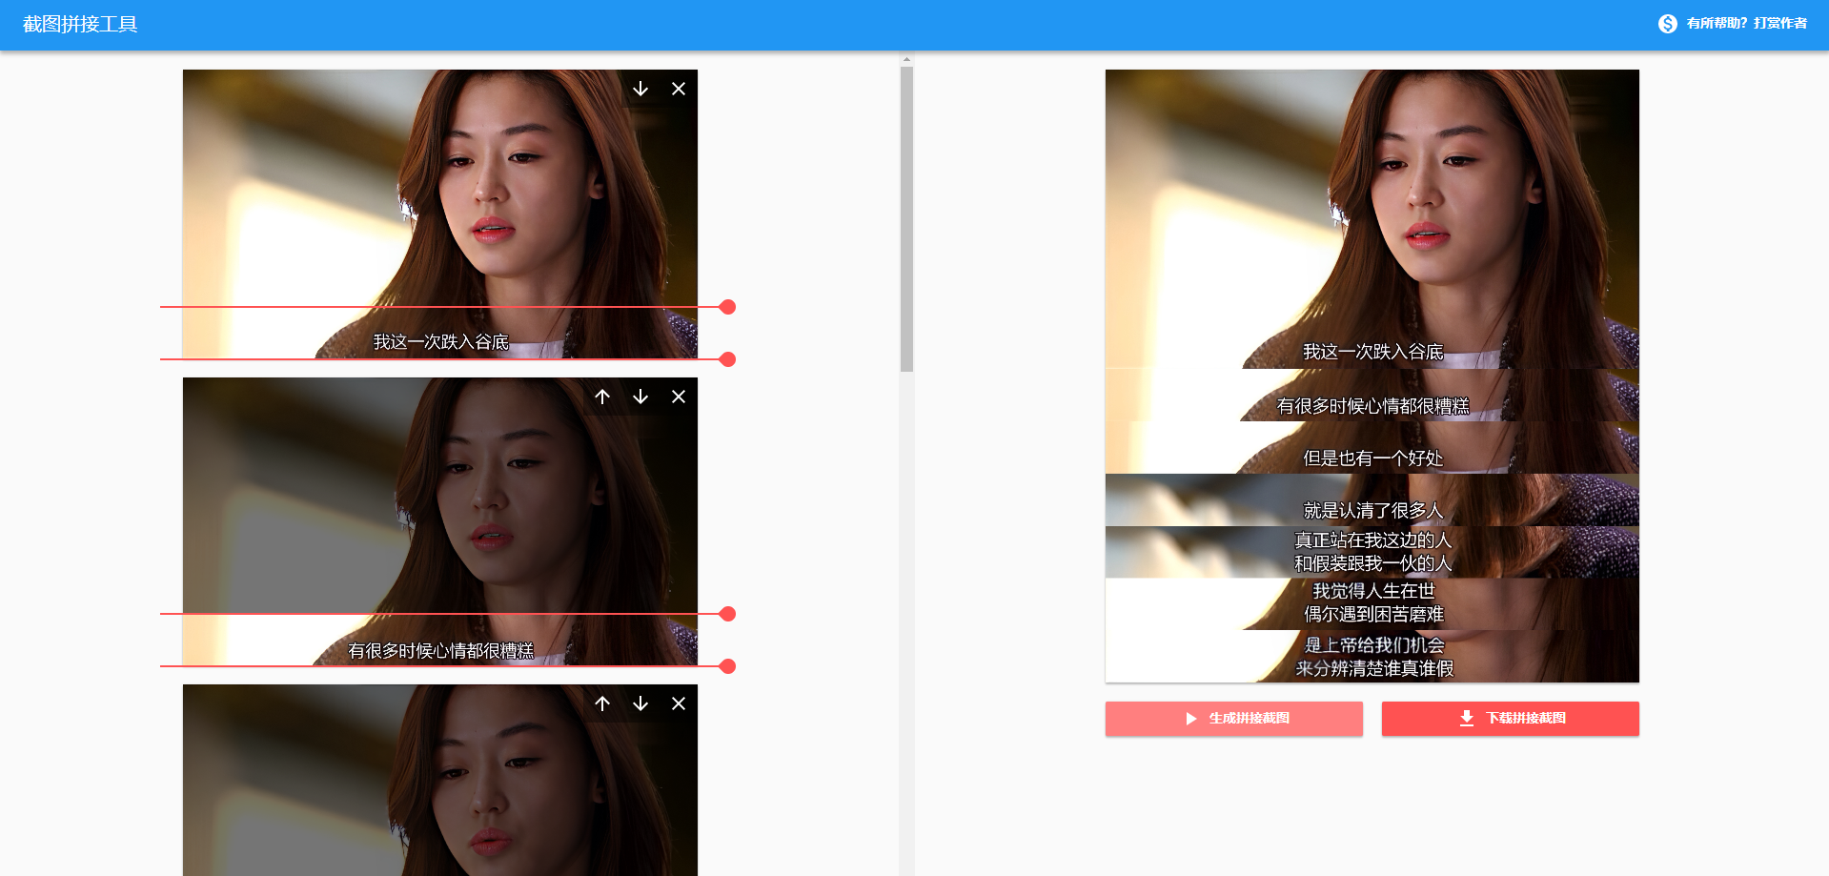Screen dimensions: 1829x876
Task: Select the third screenshot thumbnail
Action: click(x=440, y=780)
